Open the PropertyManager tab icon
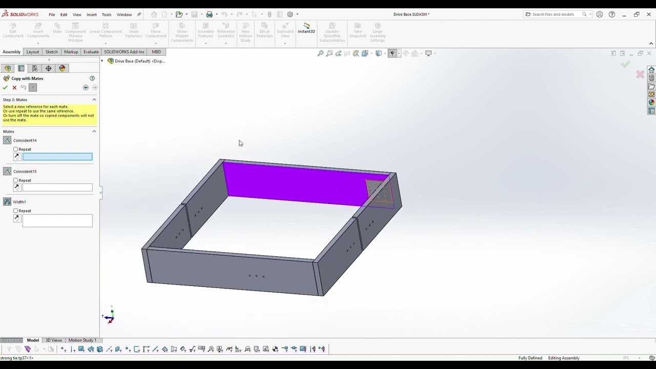 click(21, 68)
